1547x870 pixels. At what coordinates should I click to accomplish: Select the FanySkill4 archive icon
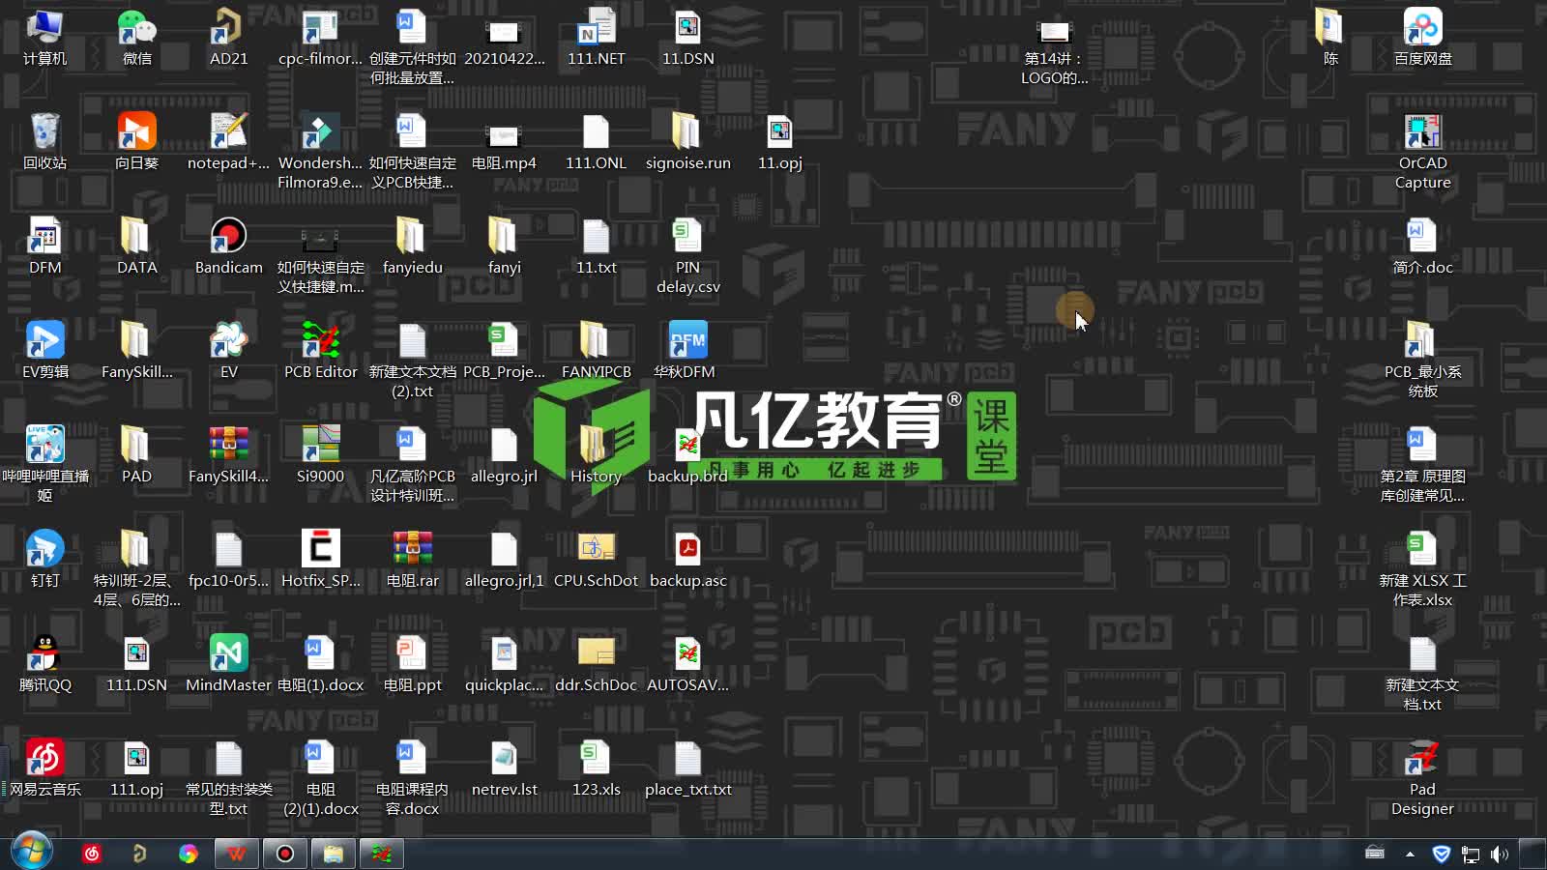pyautogui.click(x=228, y=456)
